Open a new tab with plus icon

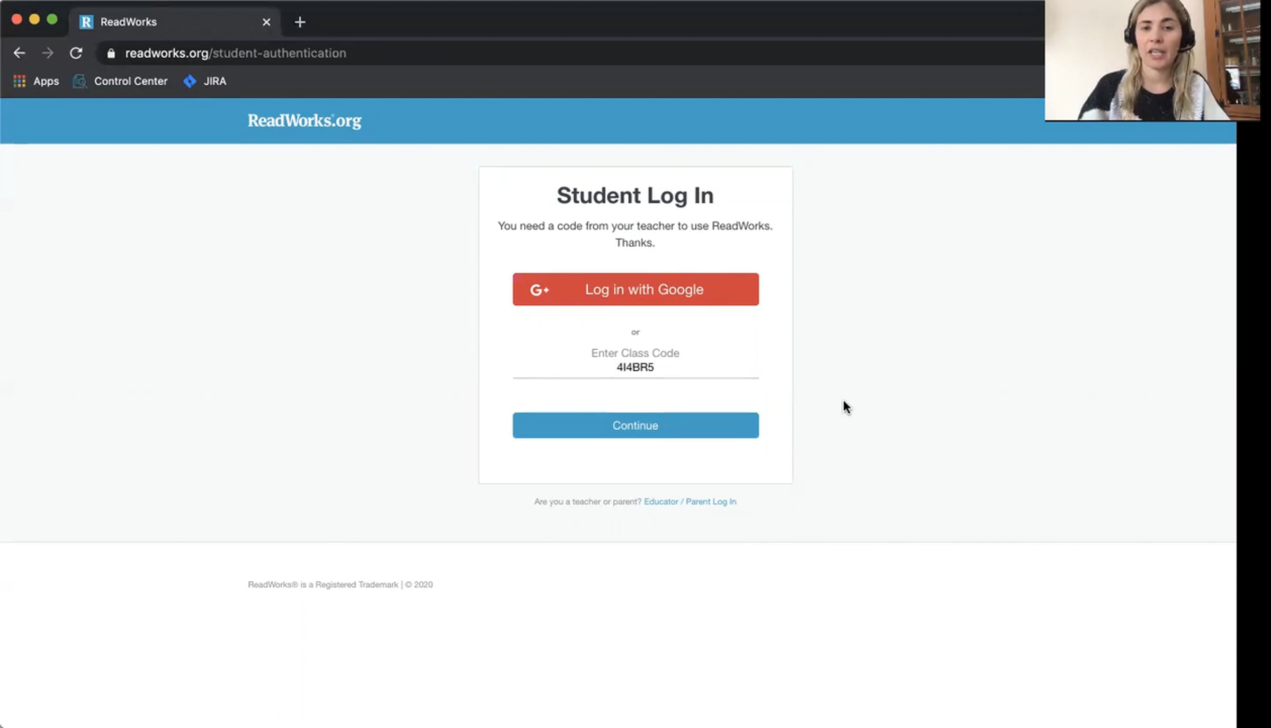[300, 22]
